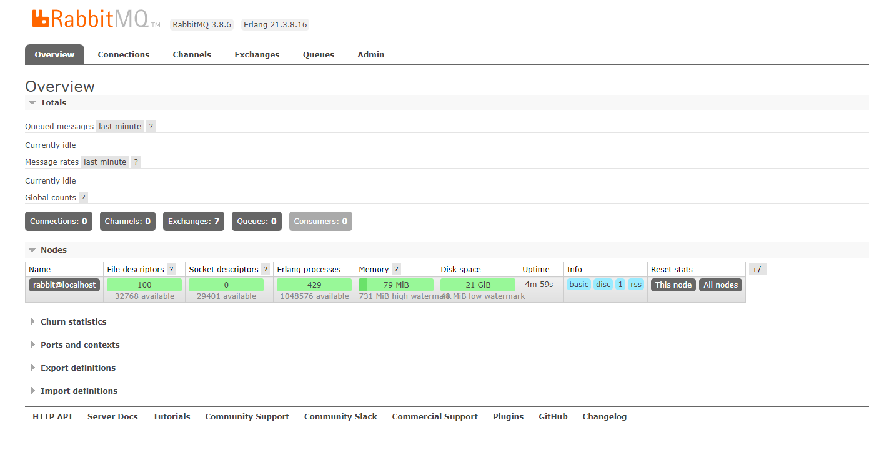Click the Channels: 0 count button
Screen dimensions: 869x460
point(127,221)
